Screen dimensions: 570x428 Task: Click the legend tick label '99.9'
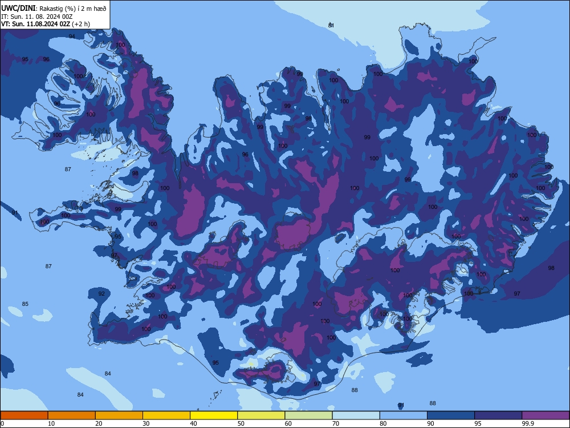(x=527, y=423)
